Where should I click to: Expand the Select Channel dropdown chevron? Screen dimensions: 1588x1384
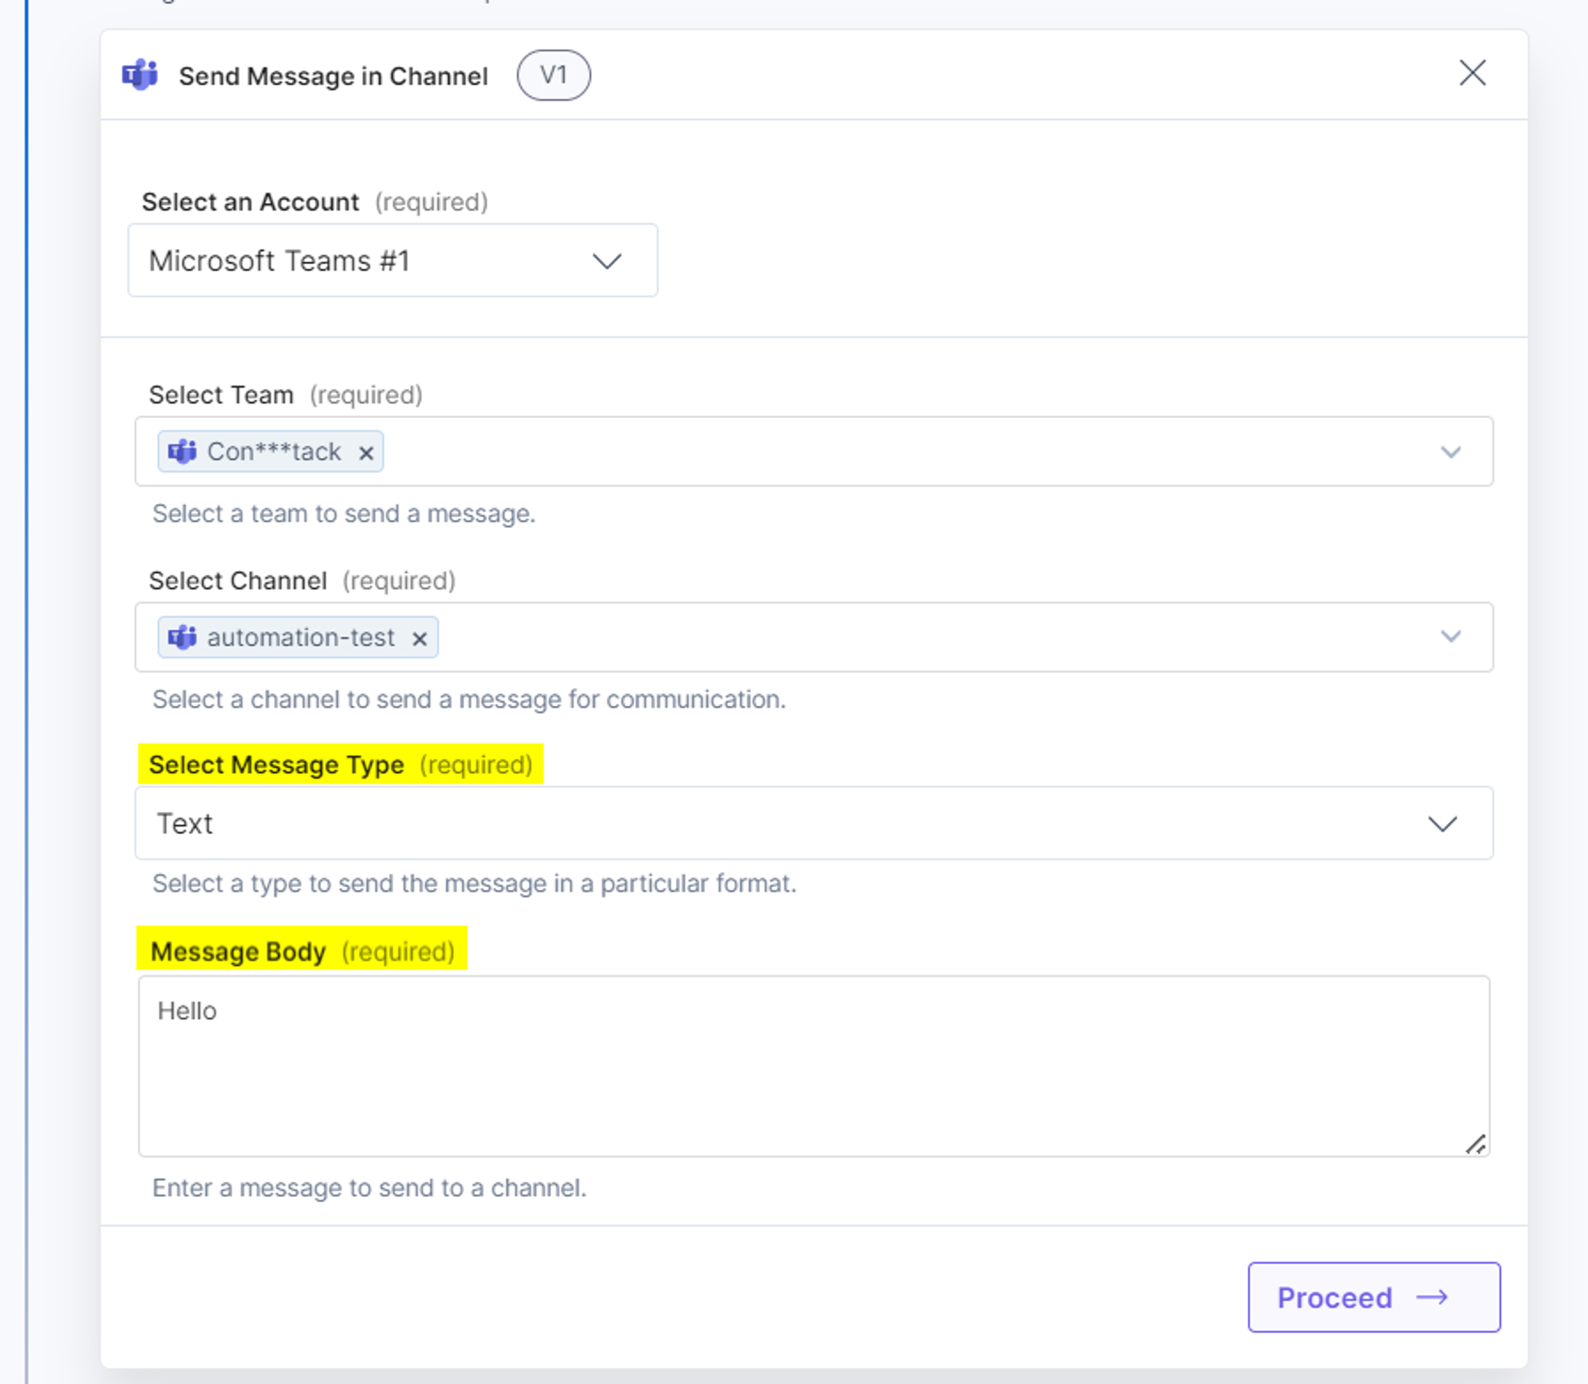pyautogui.click(x=1451, y=636)
